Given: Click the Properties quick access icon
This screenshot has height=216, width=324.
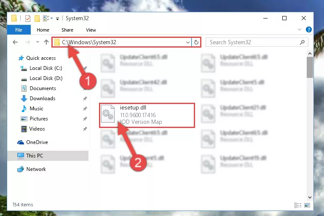Looking at the screenshot, I should click(x=27, y=19).
